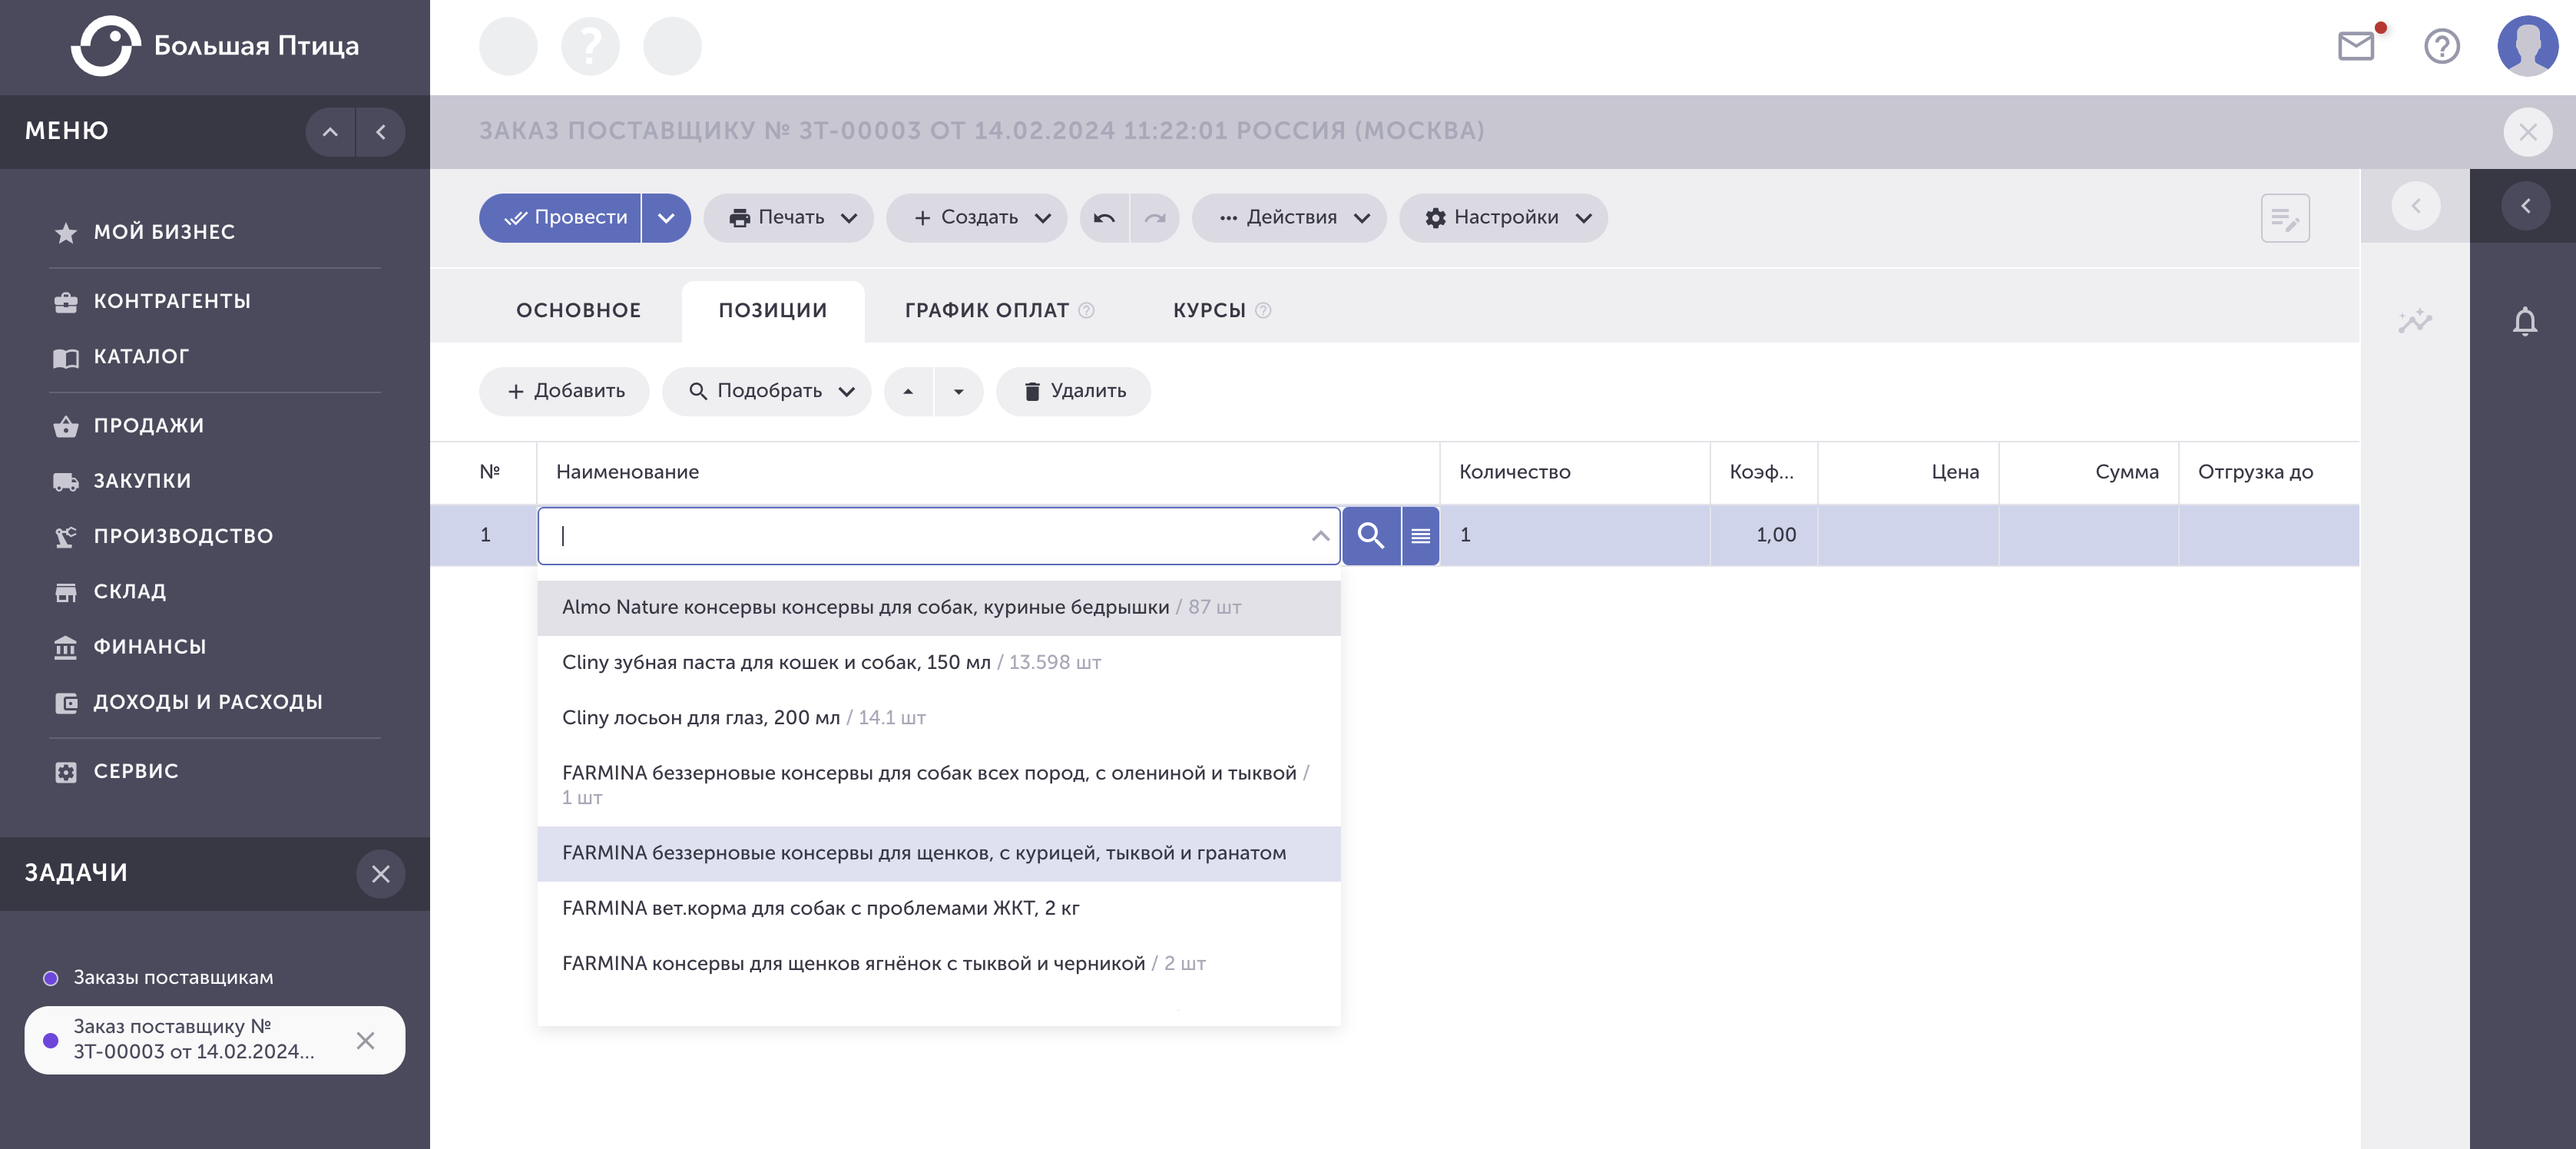Open the Производство section
2576x1149 pixels.
(163, 536)
